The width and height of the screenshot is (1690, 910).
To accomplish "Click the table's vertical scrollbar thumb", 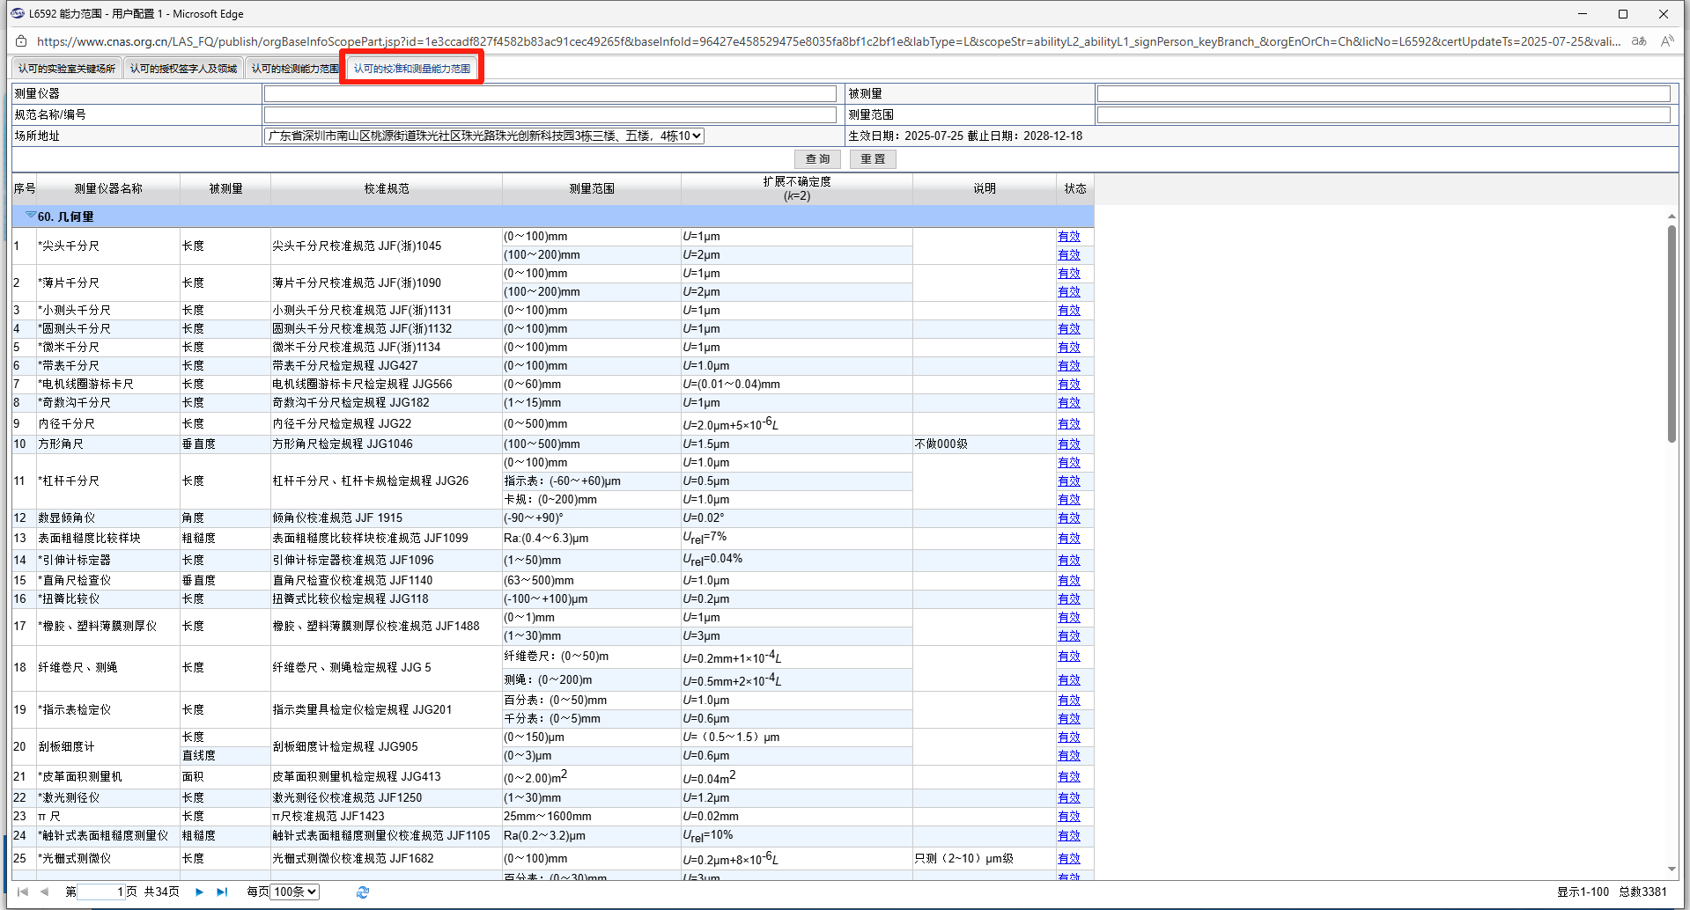I will pos(1671,334).
